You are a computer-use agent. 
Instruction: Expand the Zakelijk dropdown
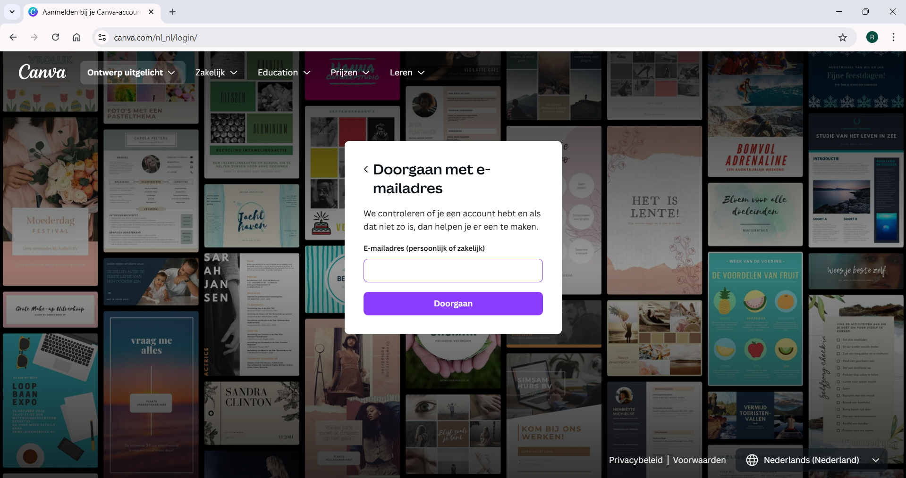click(216, 73)
